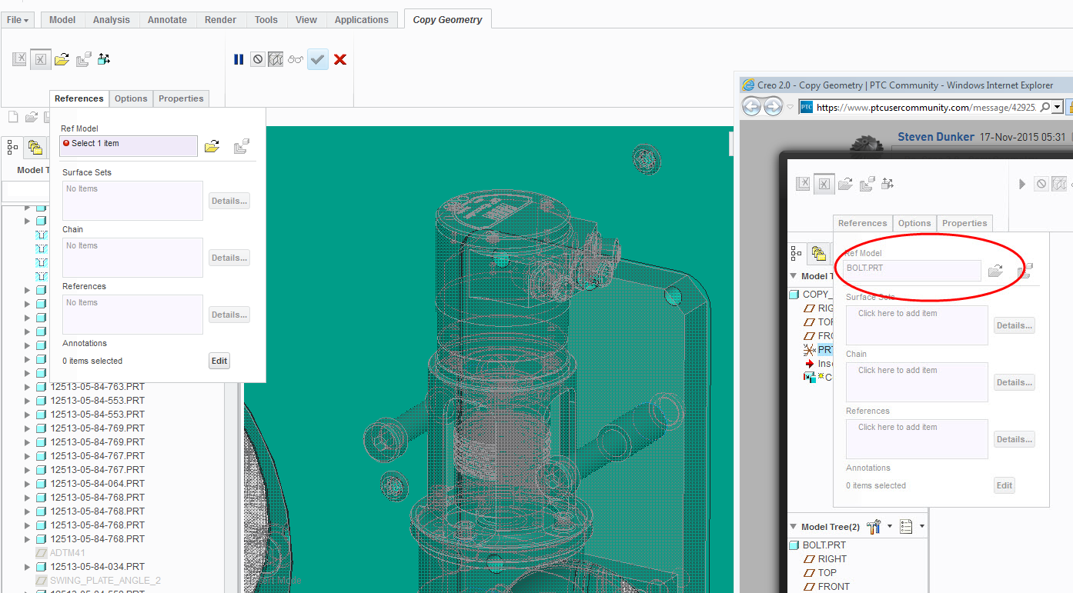The image size is (1073, 593).
Task: Toggle the verify mode glasses icon
Action: 296,59
